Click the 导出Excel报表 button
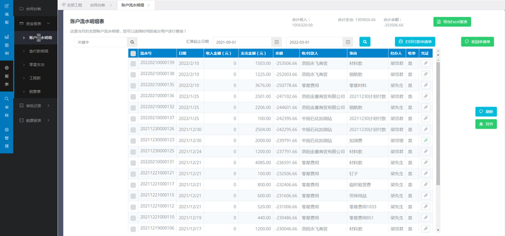Screen dimensions: 505x236 pyautogui.click(x=452, y=22)
